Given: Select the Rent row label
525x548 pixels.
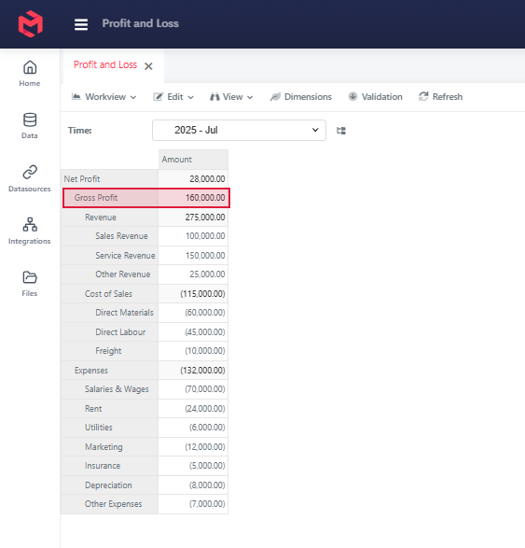Looking at the screenshot, I should tap(110, 409).
